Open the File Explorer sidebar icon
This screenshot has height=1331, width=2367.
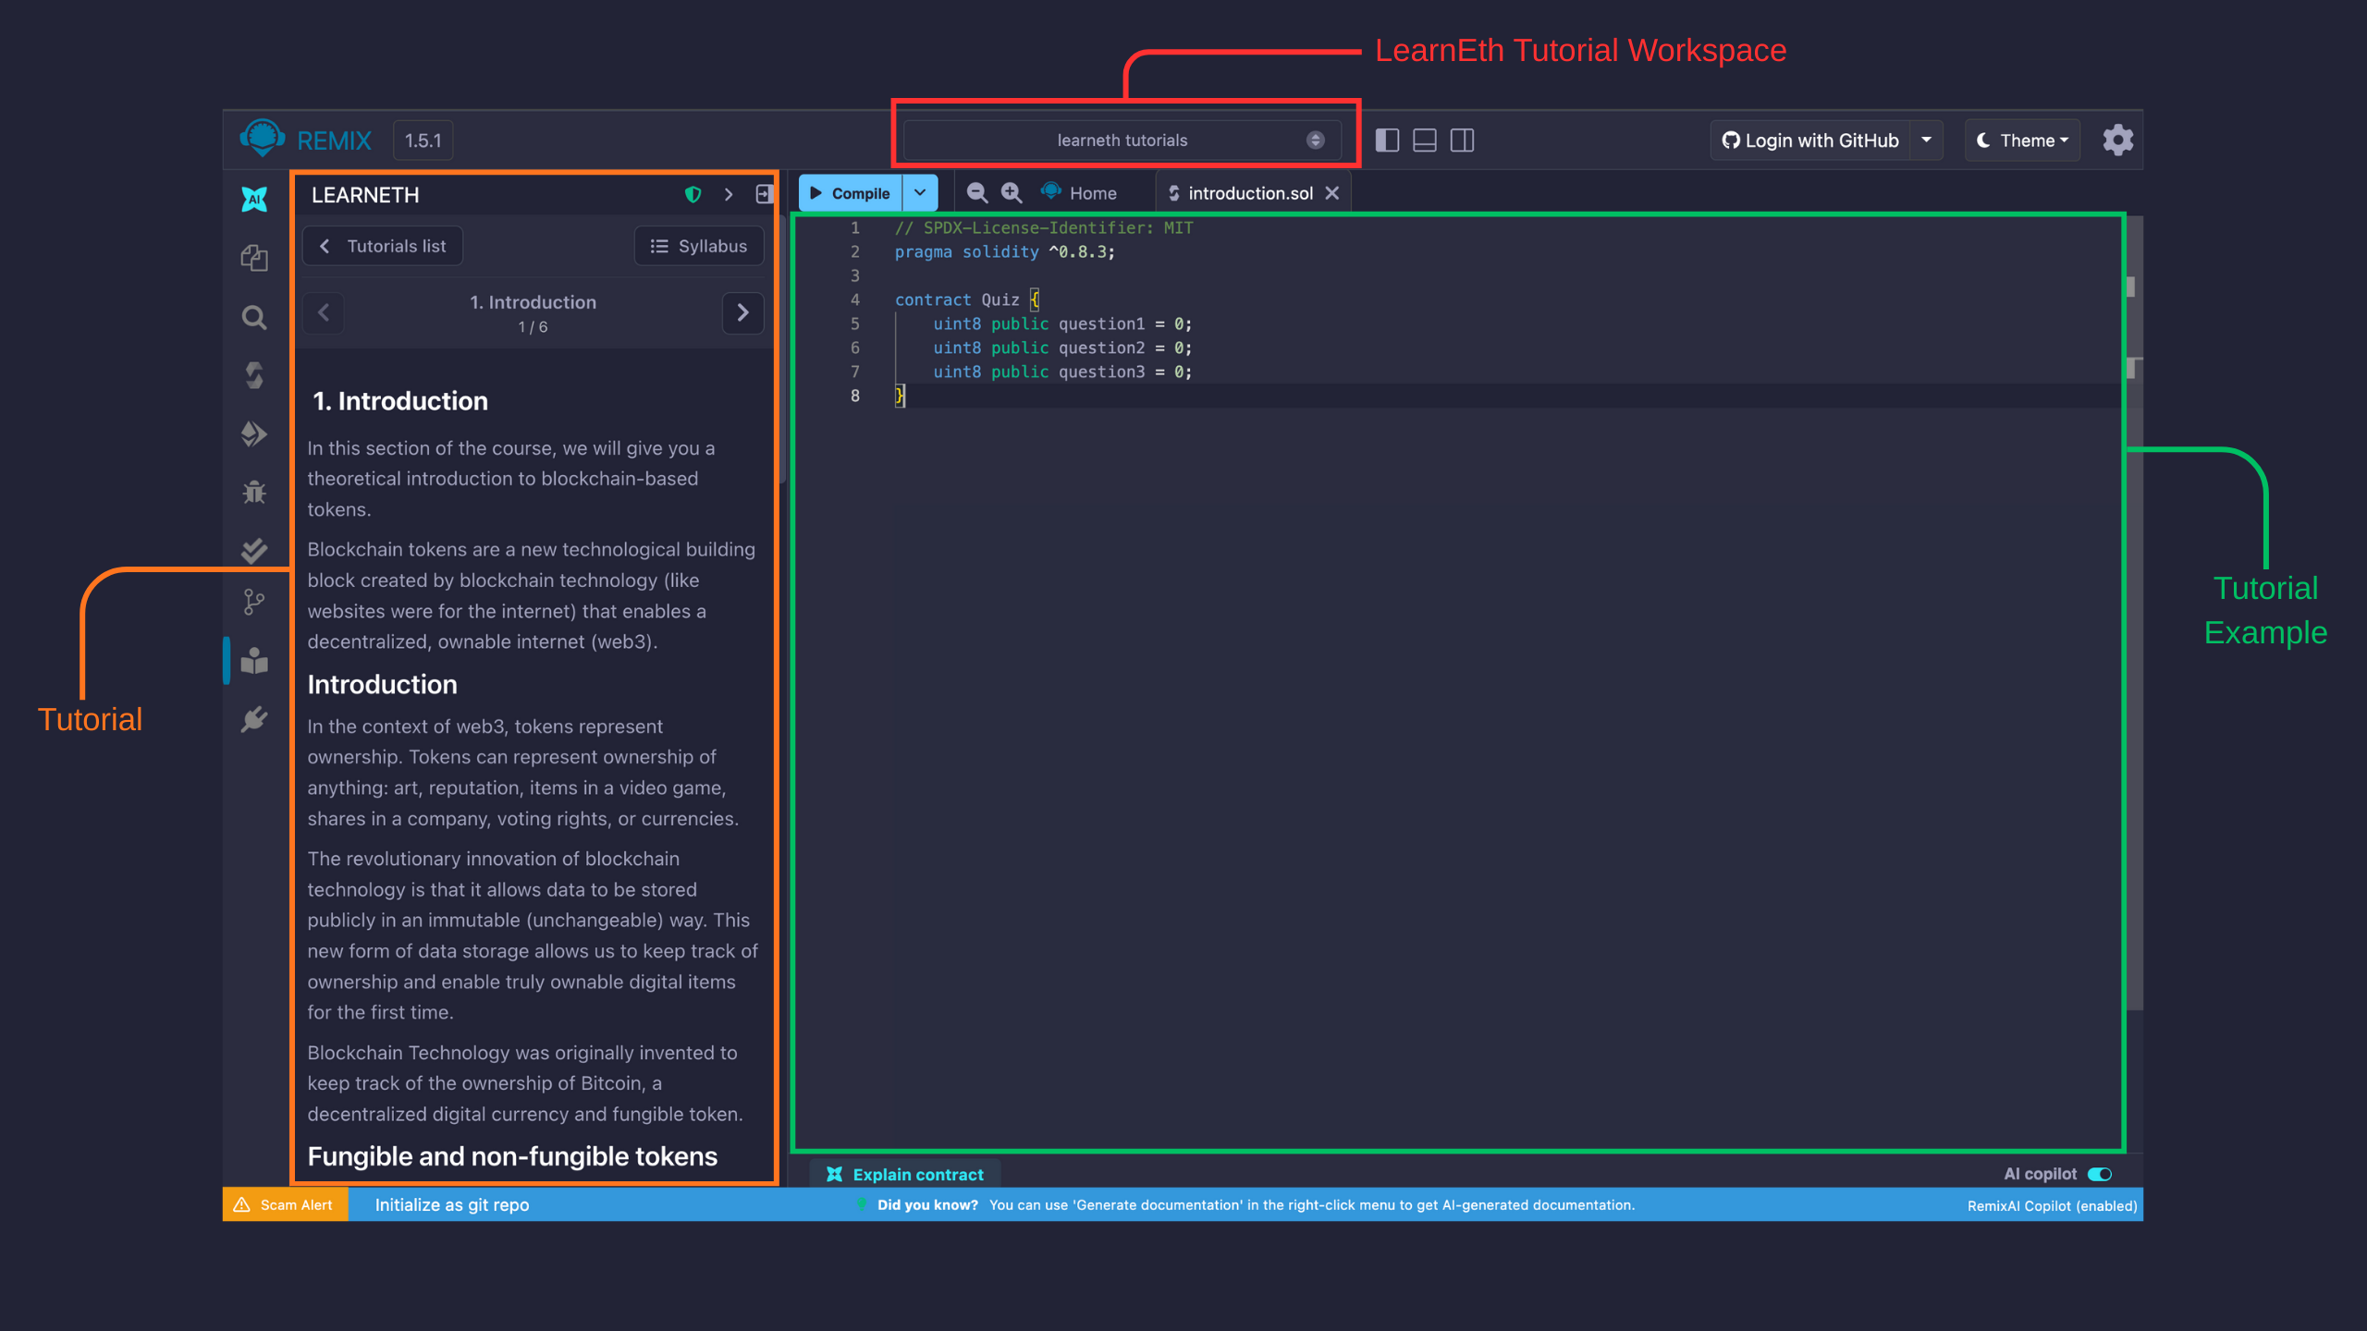pyautogui.click(x=254, y=258)
